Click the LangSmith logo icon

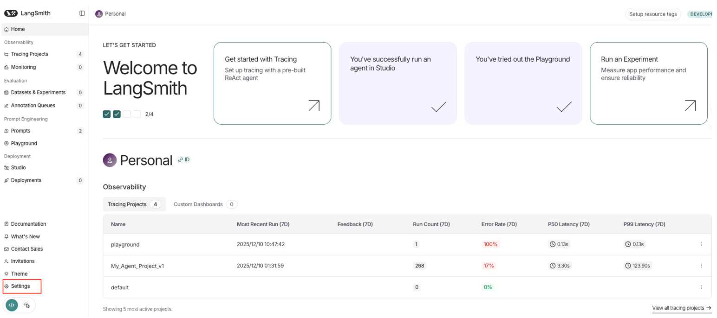(x=11, y=13)
